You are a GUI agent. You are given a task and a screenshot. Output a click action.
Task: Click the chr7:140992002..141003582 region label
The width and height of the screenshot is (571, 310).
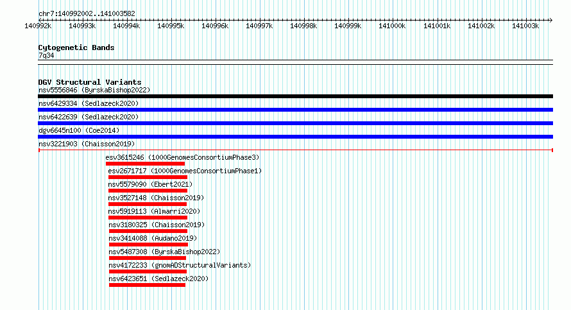pyautogui.click(x=87, y=13)
